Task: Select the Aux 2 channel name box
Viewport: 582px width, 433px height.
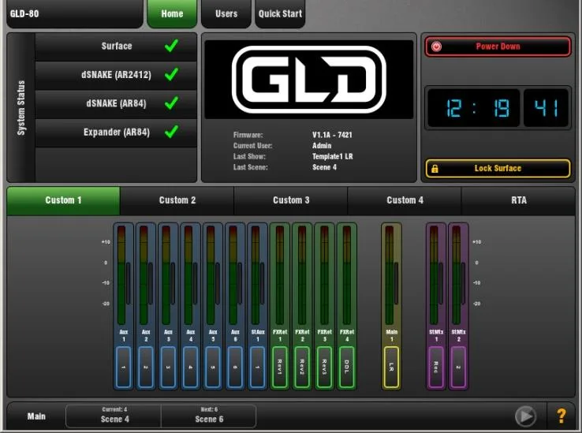Action: pos(146,368)
